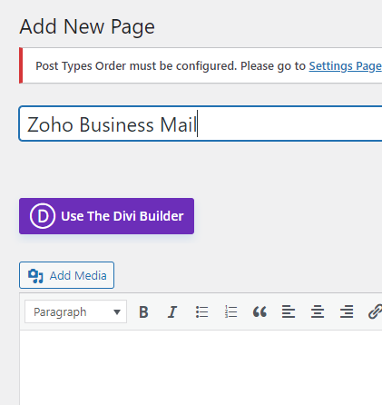Open the Paragraph format dropdown
The image size is (382, 405).
tap(75, 311)
